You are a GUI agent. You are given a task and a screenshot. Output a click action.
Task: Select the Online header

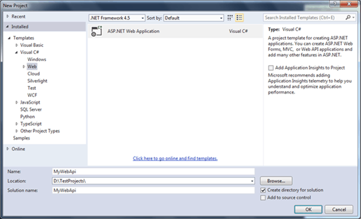pyautogui.click(x=18, y=149)
